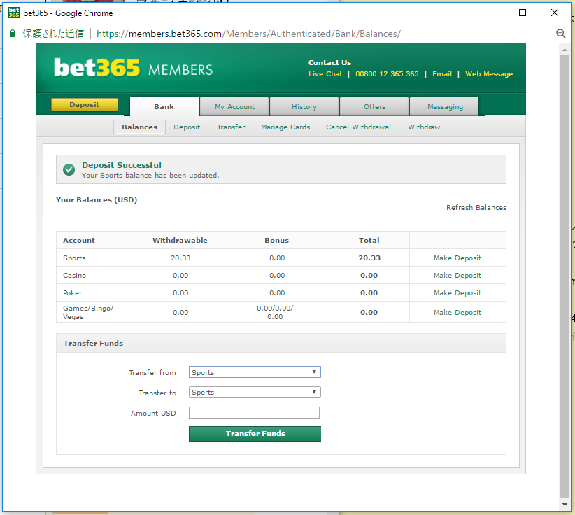Click the bet365 MEMBERS logo
575x515 pixels.
(x=134, y=68)
